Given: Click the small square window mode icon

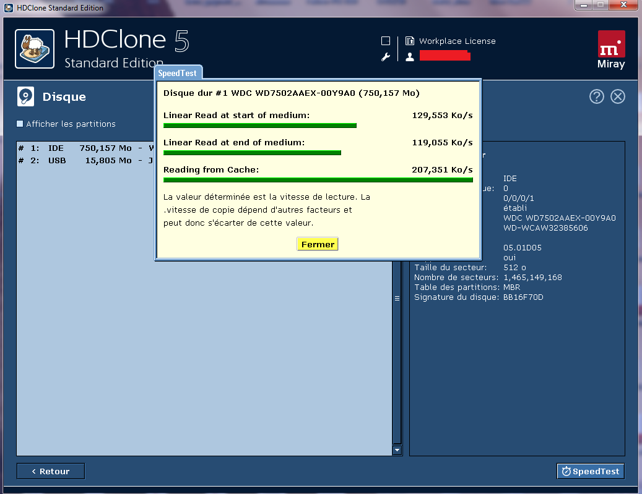Looking at the screenshot, I should click(x=385, y=41).
